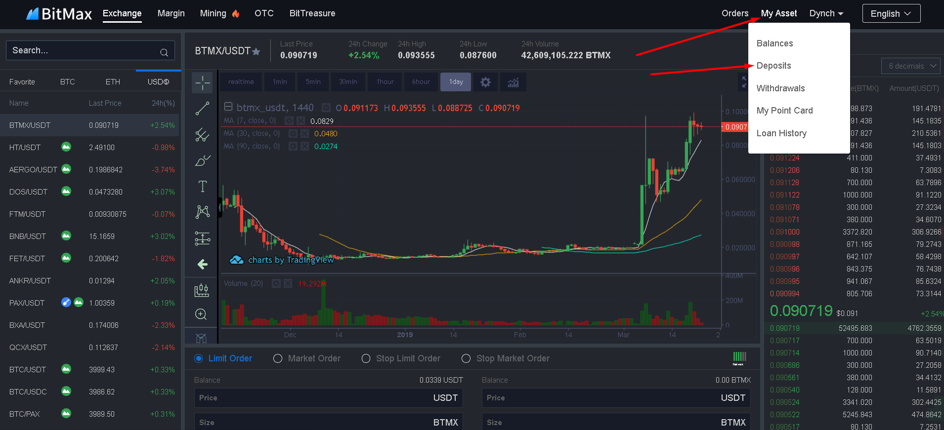Click the mining icon beside HT/USDT
The image size is (944, 430).
[66, 147]
